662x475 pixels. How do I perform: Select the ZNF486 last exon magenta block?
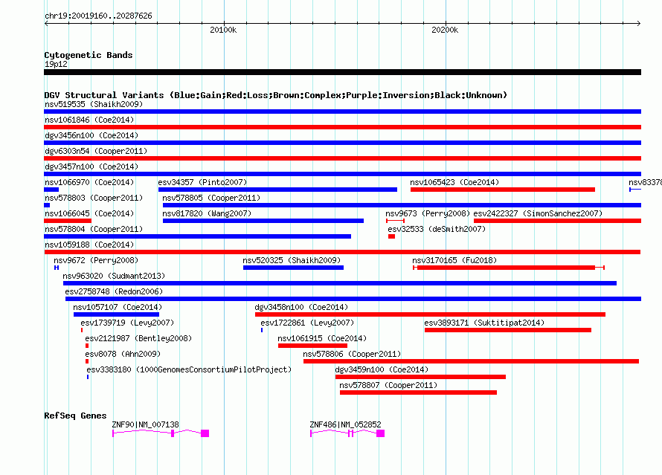[380, 433]
